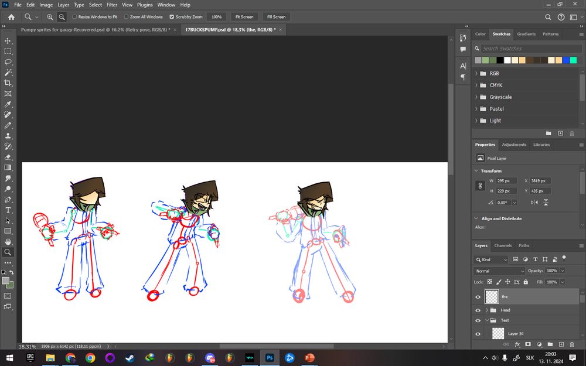The image size is (586, 366).
Task: Expand the Pastel swatches folder
Action: pyautogui.click(x=476, y=109)
